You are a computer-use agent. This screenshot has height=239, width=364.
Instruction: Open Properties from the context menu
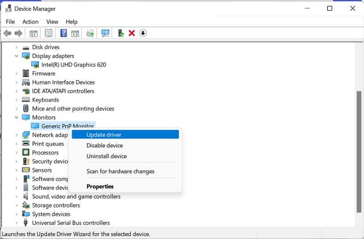coord(100,186)
